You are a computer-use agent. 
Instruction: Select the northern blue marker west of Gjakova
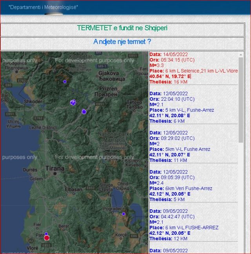coord(65,82)
